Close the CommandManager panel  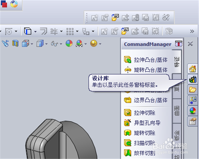point(190,44)
